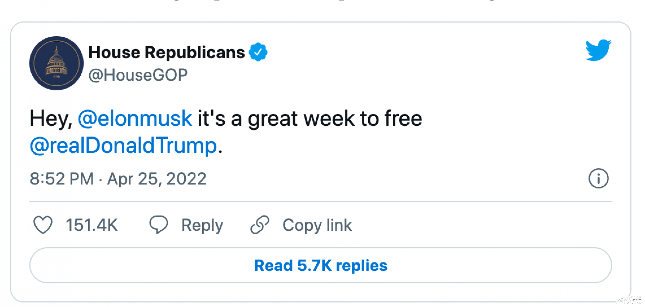Open the House Republicans display name

167,52
